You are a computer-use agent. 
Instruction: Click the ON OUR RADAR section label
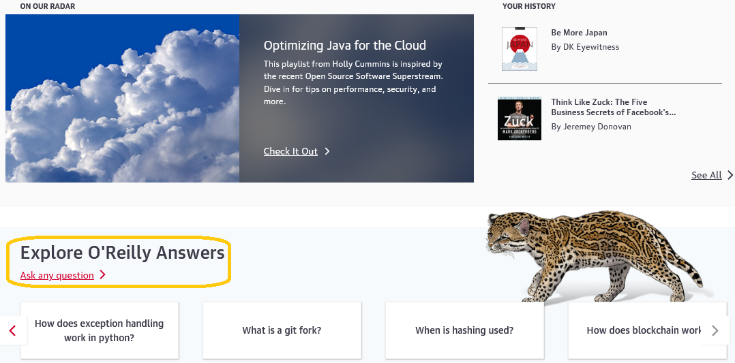tap(47, 7)
